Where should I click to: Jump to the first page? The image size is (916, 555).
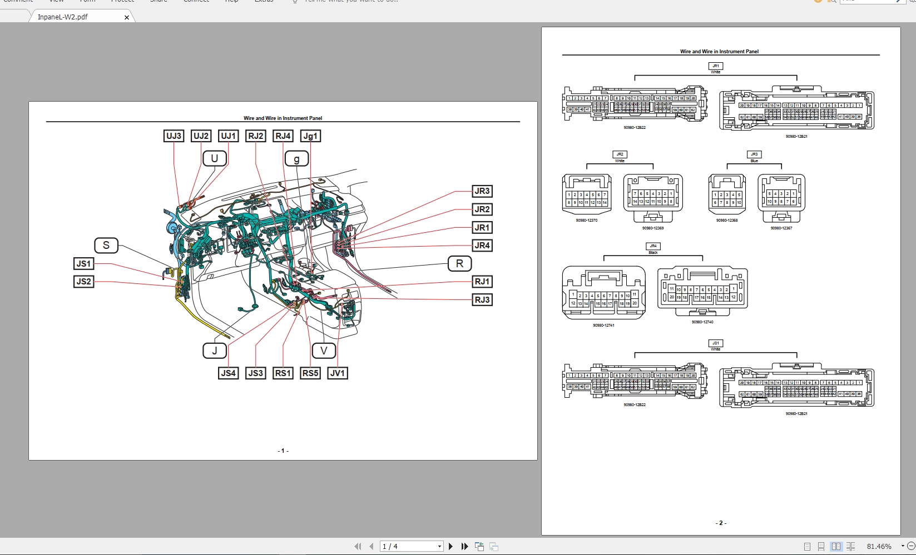[x=358, y=546]
